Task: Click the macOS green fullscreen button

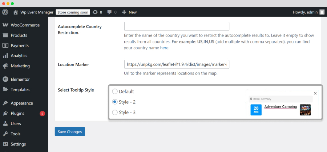Action: tap(12, 4)
